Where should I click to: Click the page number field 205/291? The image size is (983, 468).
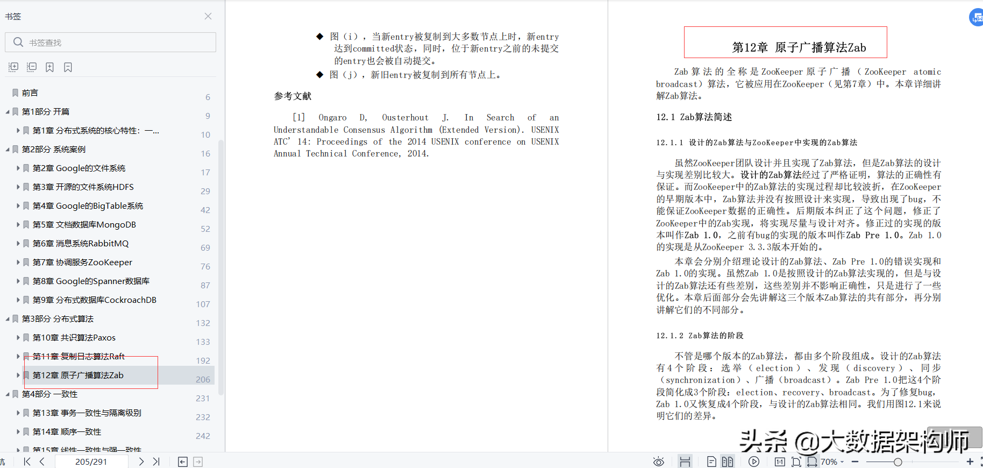pyautogui.click(x=91, y=462)
